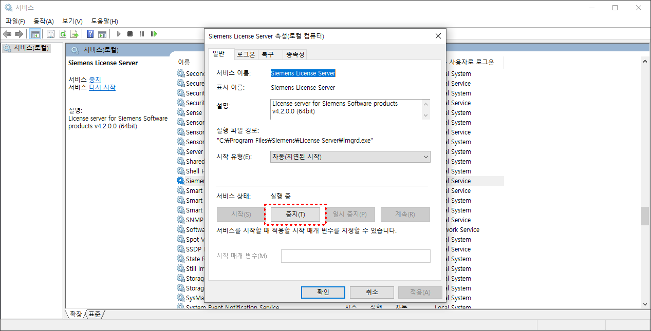The width and height of the screenshot is (651, 331).
Task: Click the description box scroll-up arrow
Action: (425, 104)
